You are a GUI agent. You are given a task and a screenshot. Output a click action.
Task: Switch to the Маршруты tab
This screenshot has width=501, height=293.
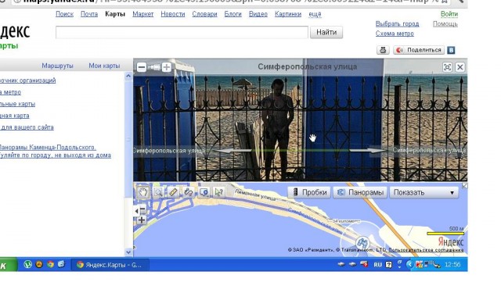[x=57, y=66]
